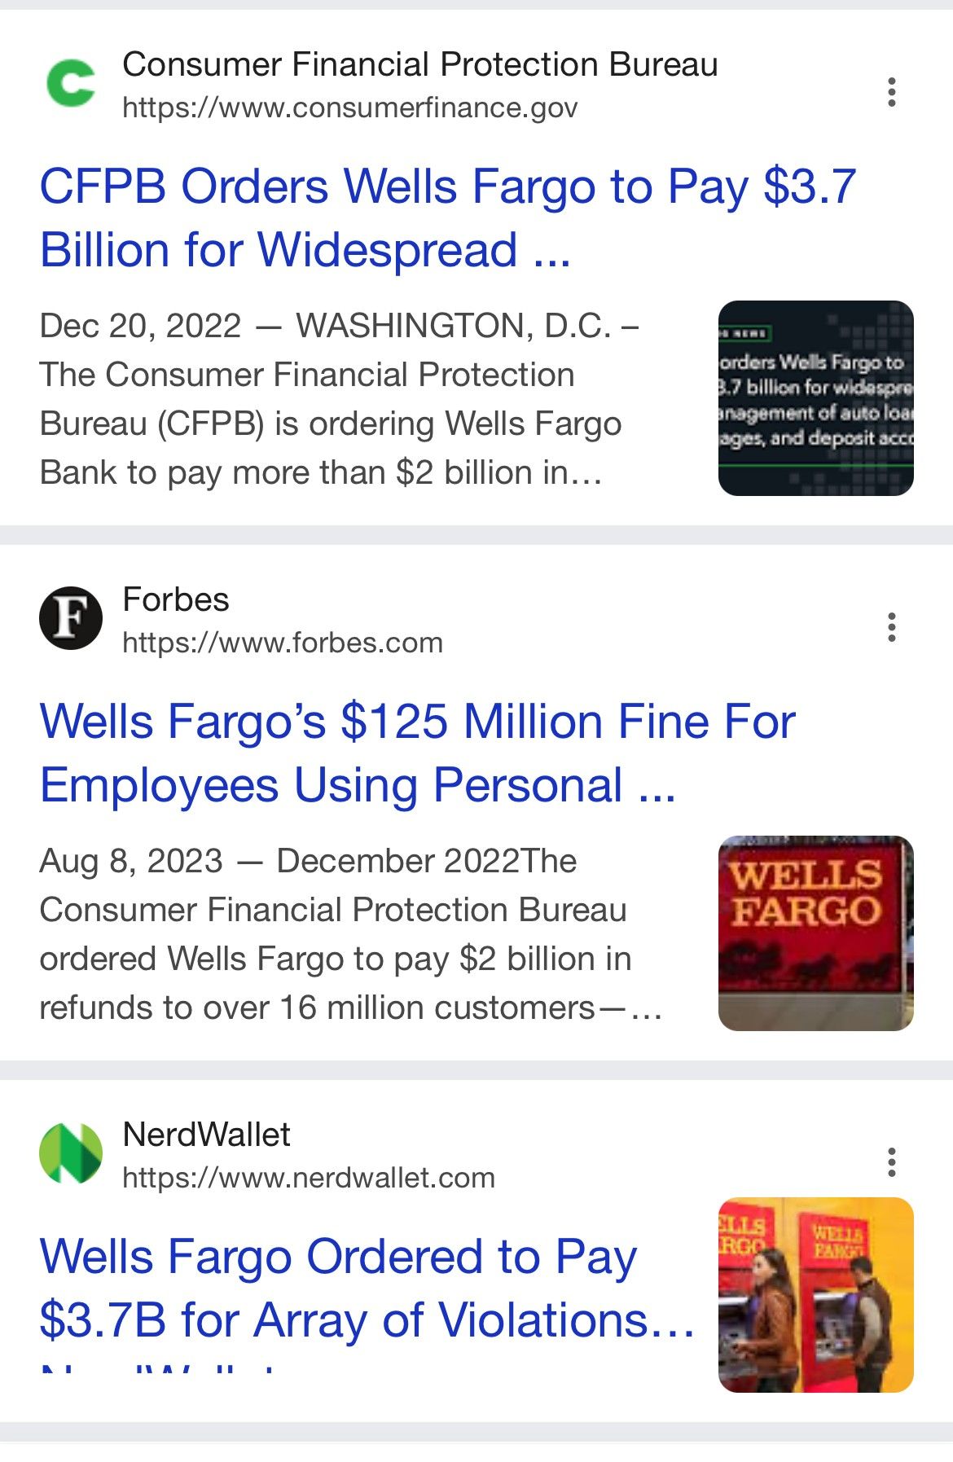Image resolution: width=953 pixels, height=1462 pixels.
Task: Click the Forbes F logo icon
Action: [x=71, y=618]
